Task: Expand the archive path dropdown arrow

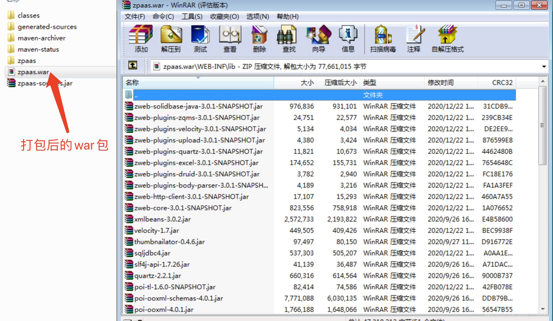Action: tap(544, 66)
